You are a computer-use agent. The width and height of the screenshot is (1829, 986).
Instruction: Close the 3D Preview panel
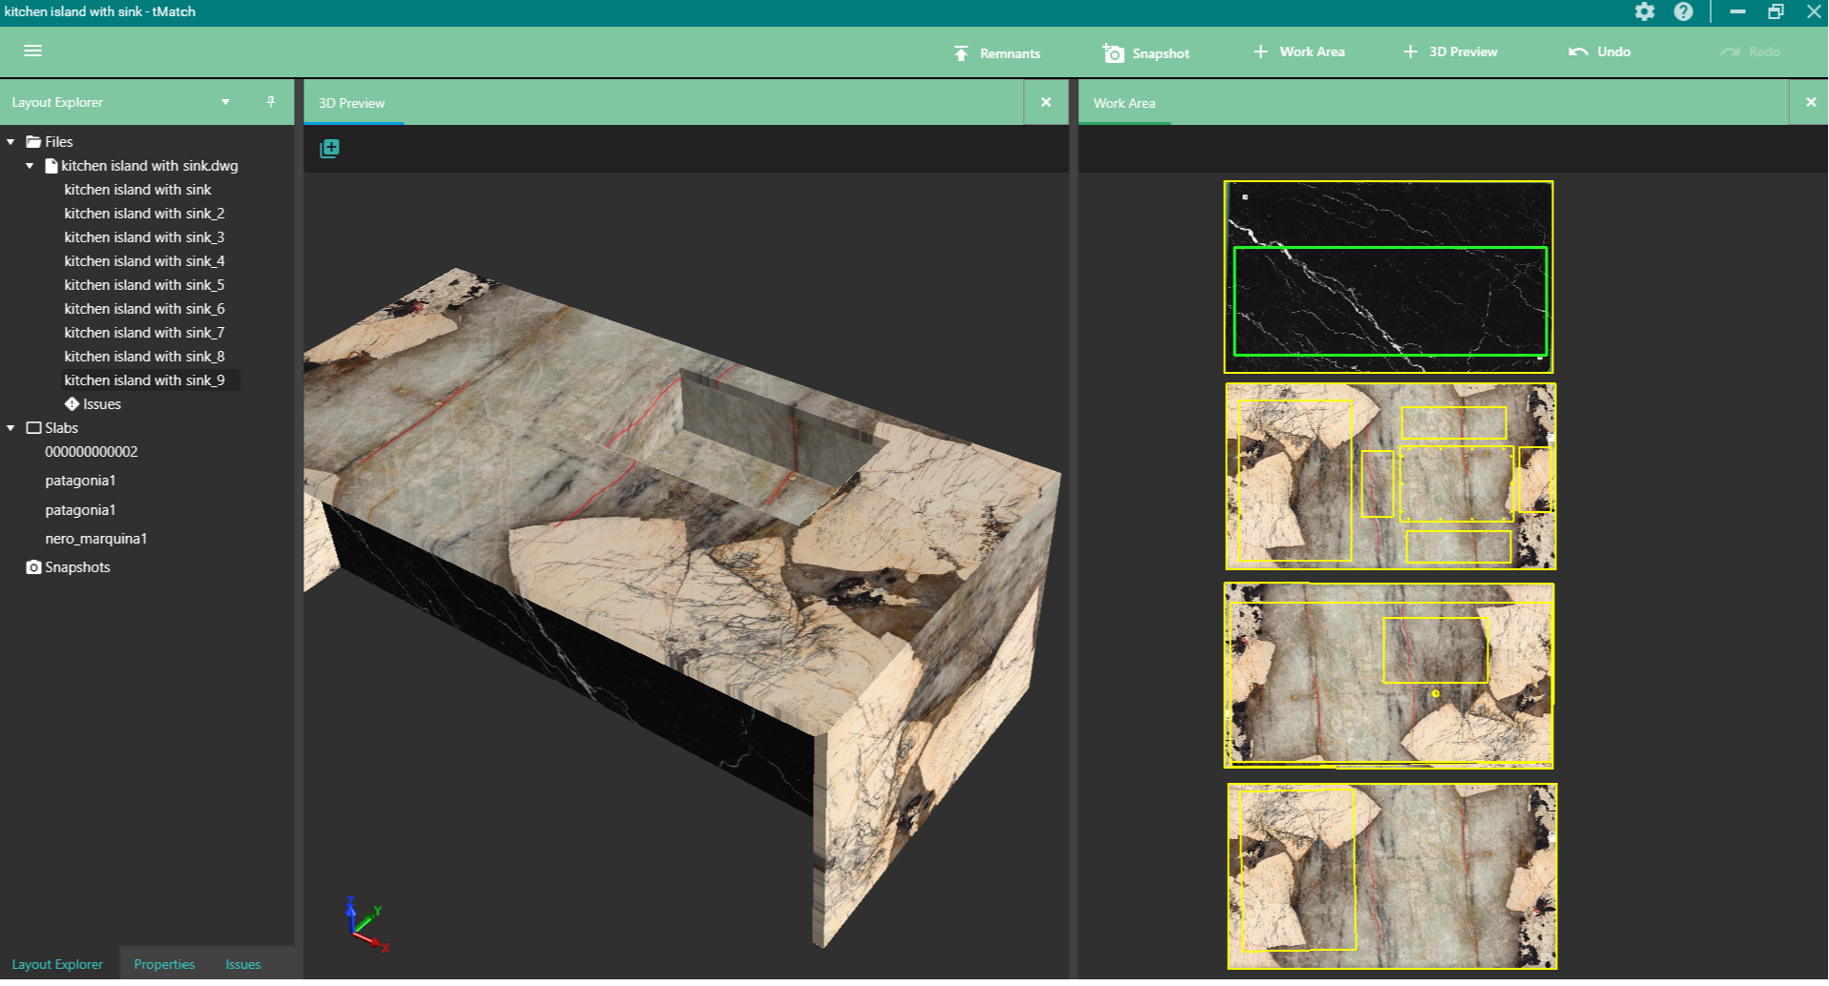click(x=1046, y=102)
